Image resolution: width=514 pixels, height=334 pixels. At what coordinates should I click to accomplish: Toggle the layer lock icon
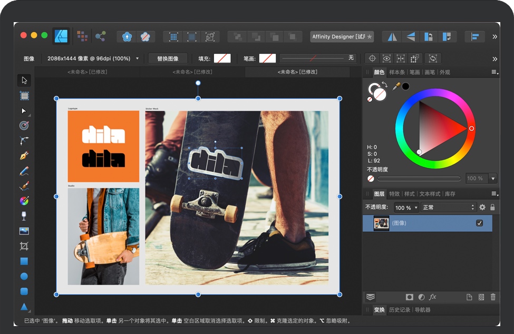pos(492,208)
